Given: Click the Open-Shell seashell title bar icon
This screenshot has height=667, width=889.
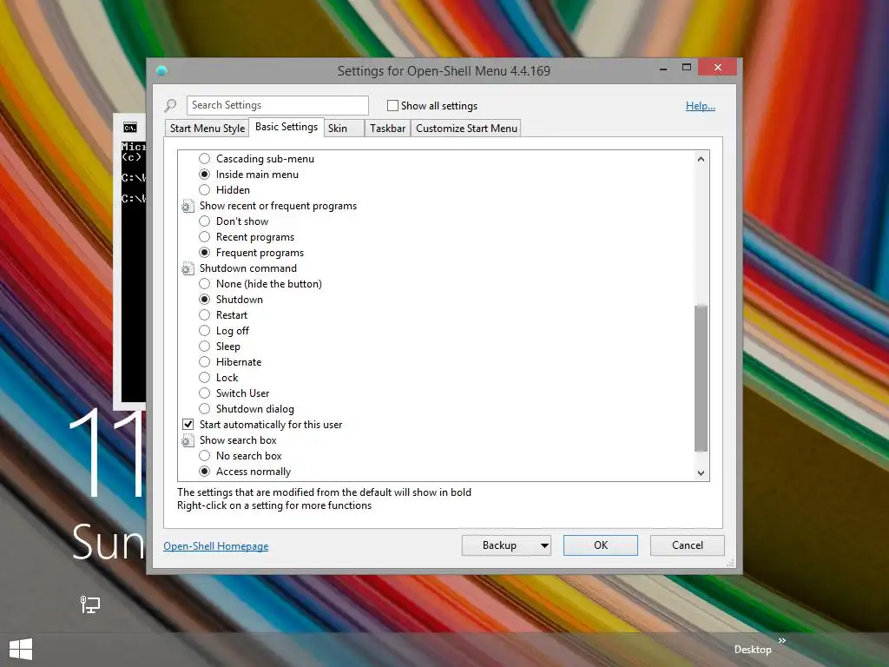Looking at the screenshot, I should (x=161, y=70).
